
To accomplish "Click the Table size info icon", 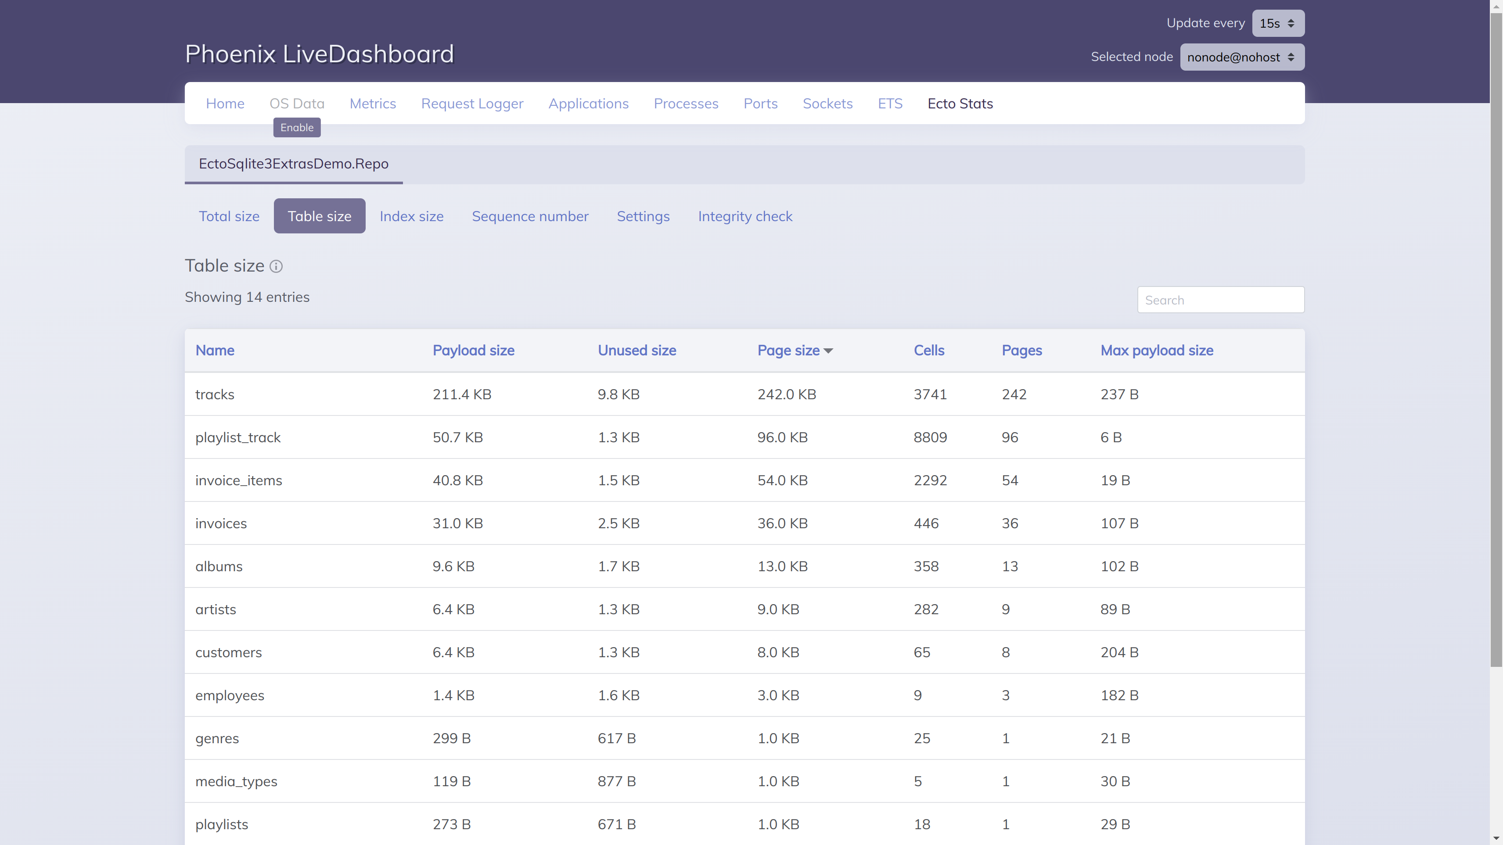I will coord(276,266).
